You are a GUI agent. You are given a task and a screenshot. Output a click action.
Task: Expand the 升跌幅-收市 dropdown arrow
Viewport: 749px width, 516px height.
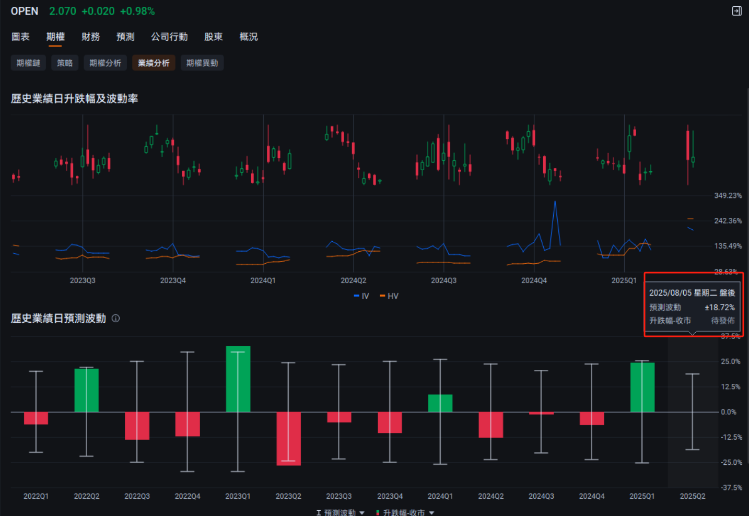431,512
